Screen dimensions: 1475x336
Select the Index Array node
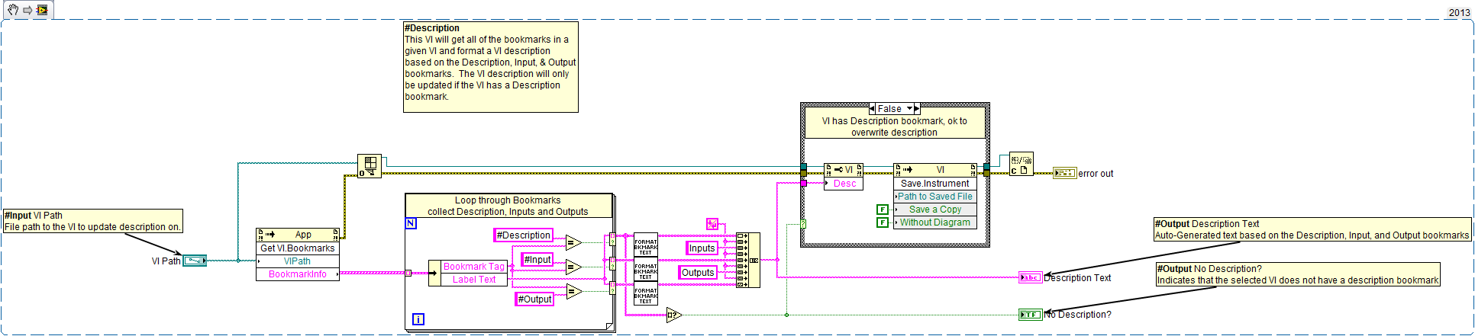370,166
